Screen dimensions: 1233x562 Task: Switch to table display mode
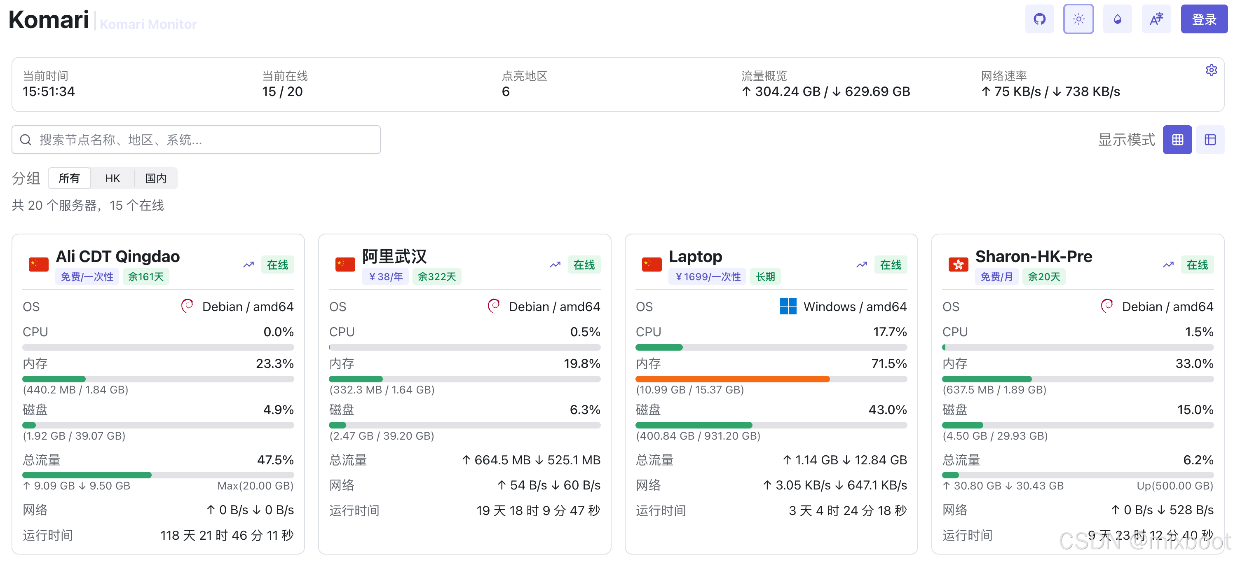point(1210,140)
